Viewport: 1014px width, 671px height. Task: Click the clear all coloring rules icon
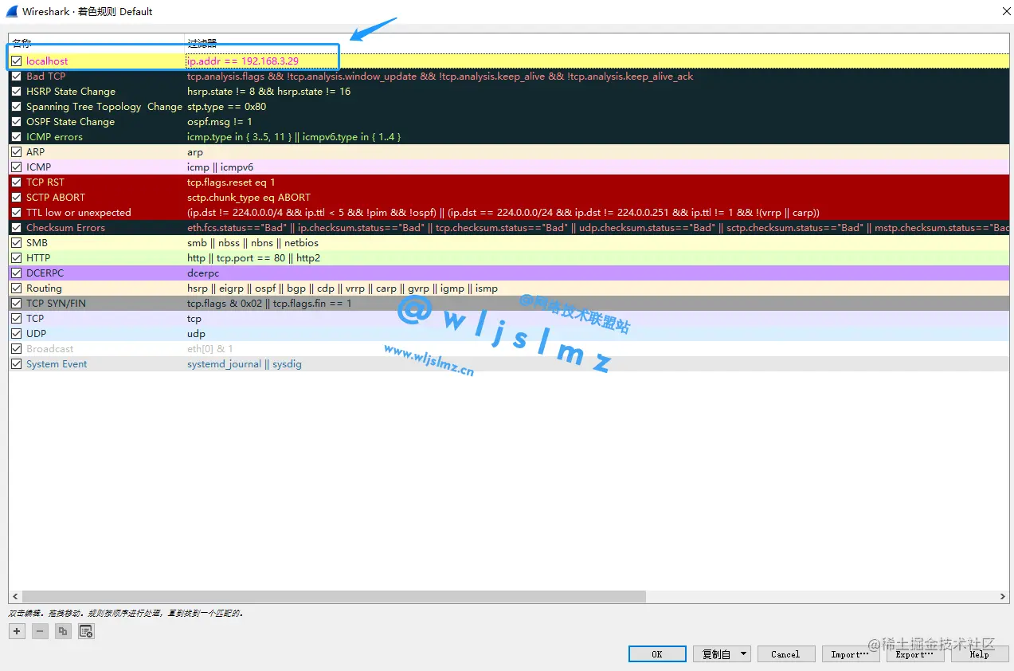pos(86,631)
